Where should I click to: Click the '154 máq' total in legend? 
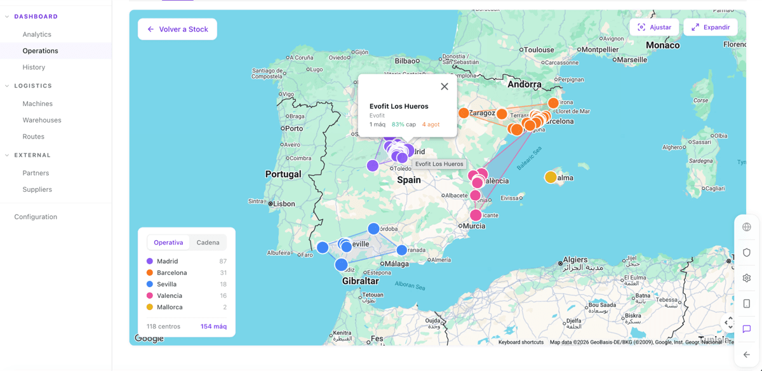(213, 327)
